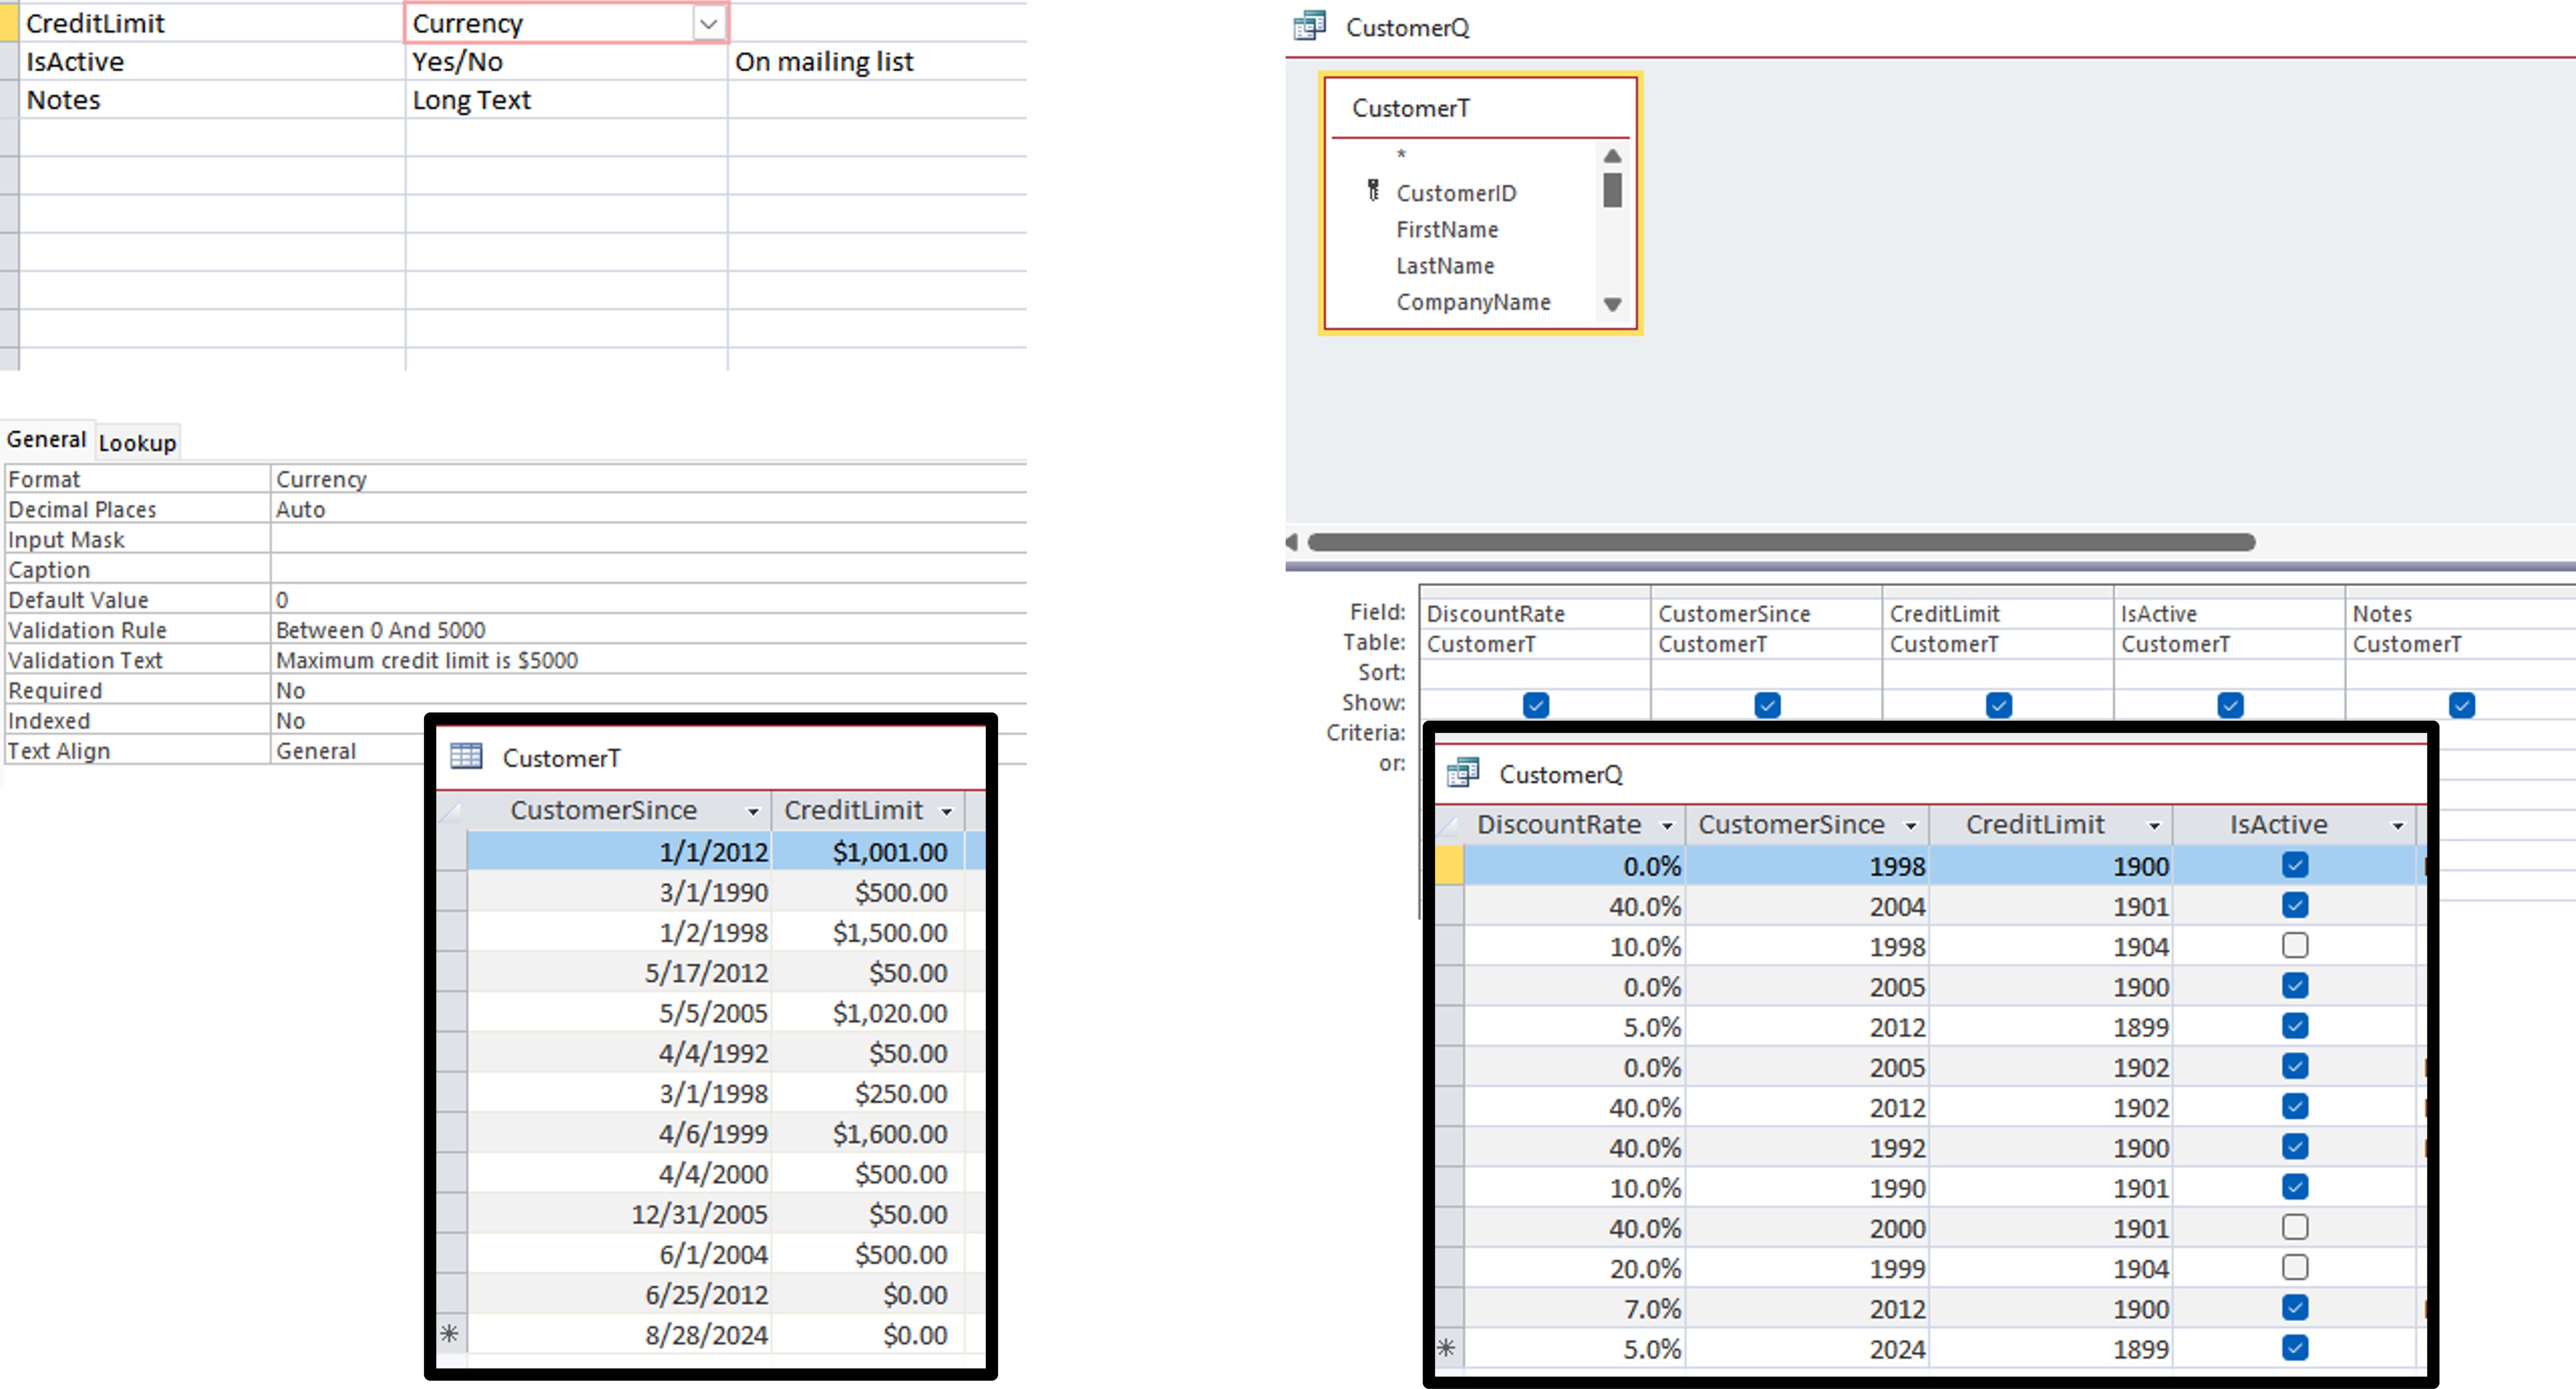Select the General properties tab

pos(46,439)
